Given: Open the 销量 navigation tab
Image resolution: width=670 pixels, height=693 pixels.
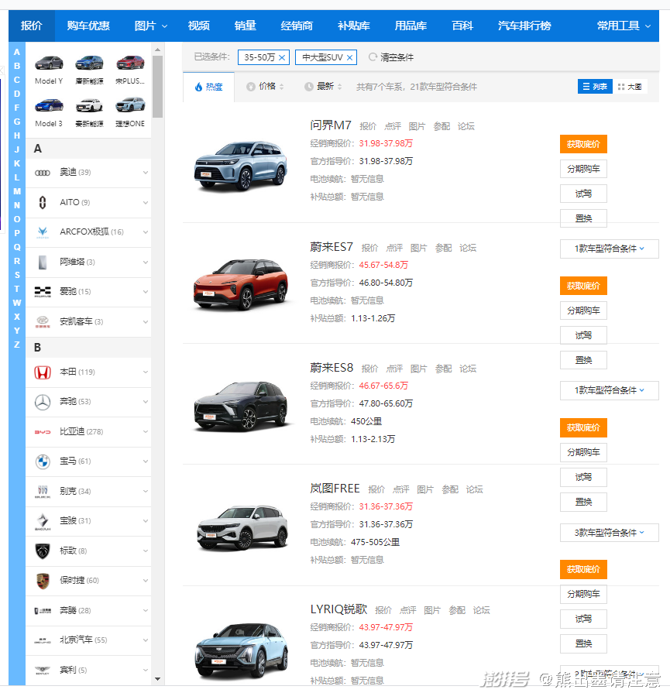Looking at the screenshot, I should (245, 26).
